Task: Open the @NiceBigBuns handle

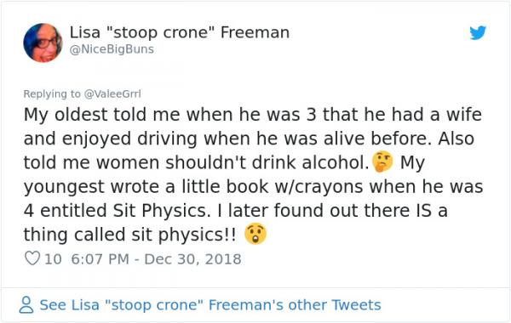Action: pos(112,49)
